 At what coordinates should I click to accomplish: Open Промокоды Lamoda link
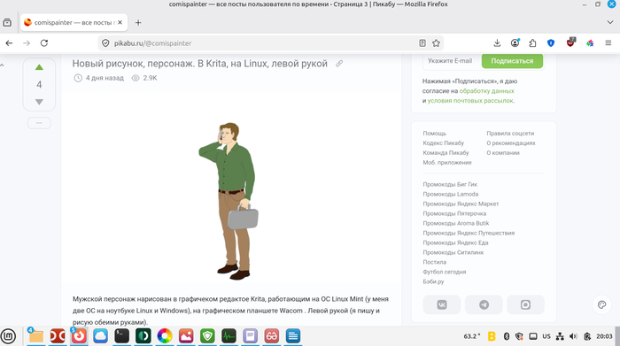(450, 194)
